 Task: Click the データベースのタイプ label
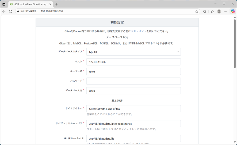pyautogui.click(x=70, y=51)
